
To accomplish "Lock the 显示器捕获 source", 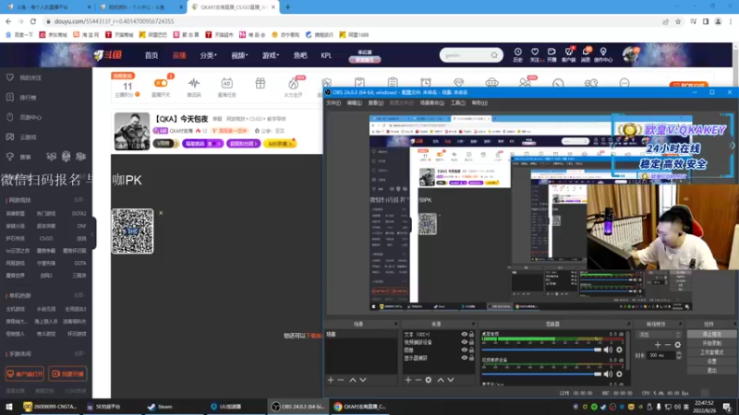I will [x=471, y=358].
